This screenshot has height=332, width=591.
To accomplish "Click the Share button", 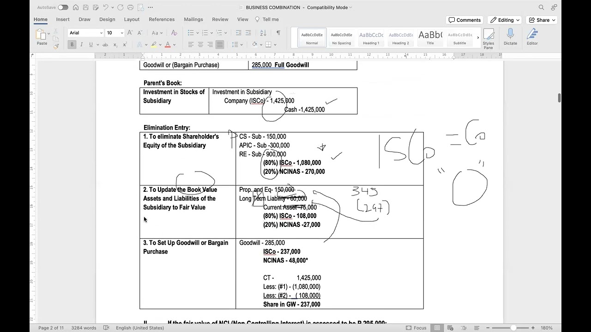I will pyautogui.click(x=542, y=20).
